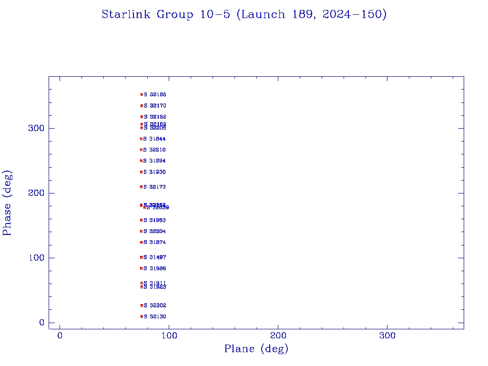Click the satellite label 'S 32130'

pos(155,316)
